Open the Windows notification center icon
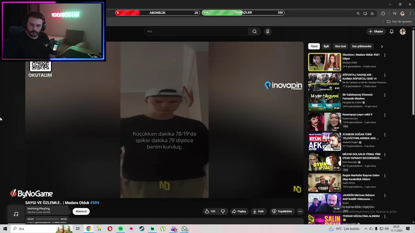Screen dimensions: 415x233 [x=408, y=229]
